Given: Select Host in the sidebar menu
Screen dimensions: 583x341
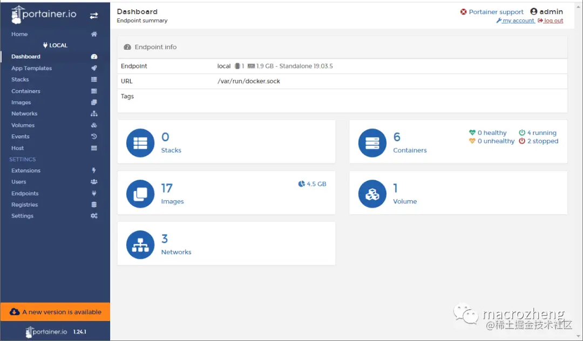Looking at the screenshot, I should click(17, 148).
